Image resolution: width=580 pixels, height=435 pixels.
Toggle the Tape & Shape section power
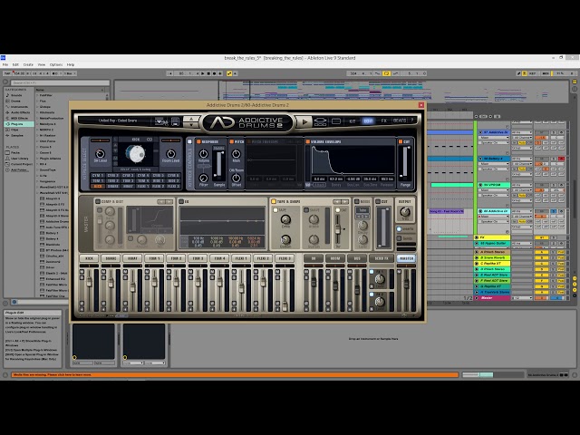[x=274, y=201]
